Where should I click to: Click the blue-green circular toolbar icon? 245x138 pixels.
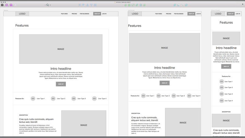click(x=141, y=5)
